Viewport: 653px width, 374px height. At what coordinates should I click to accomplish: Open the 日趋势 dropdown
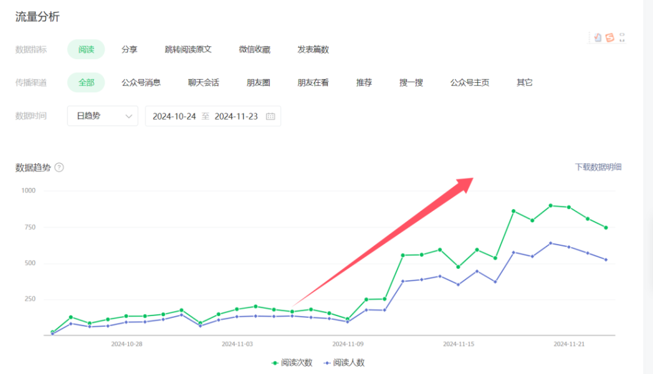point(103,116)
